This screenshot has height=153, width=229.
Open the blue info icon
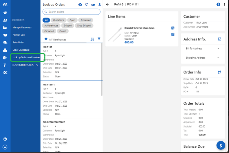point(218,5)
